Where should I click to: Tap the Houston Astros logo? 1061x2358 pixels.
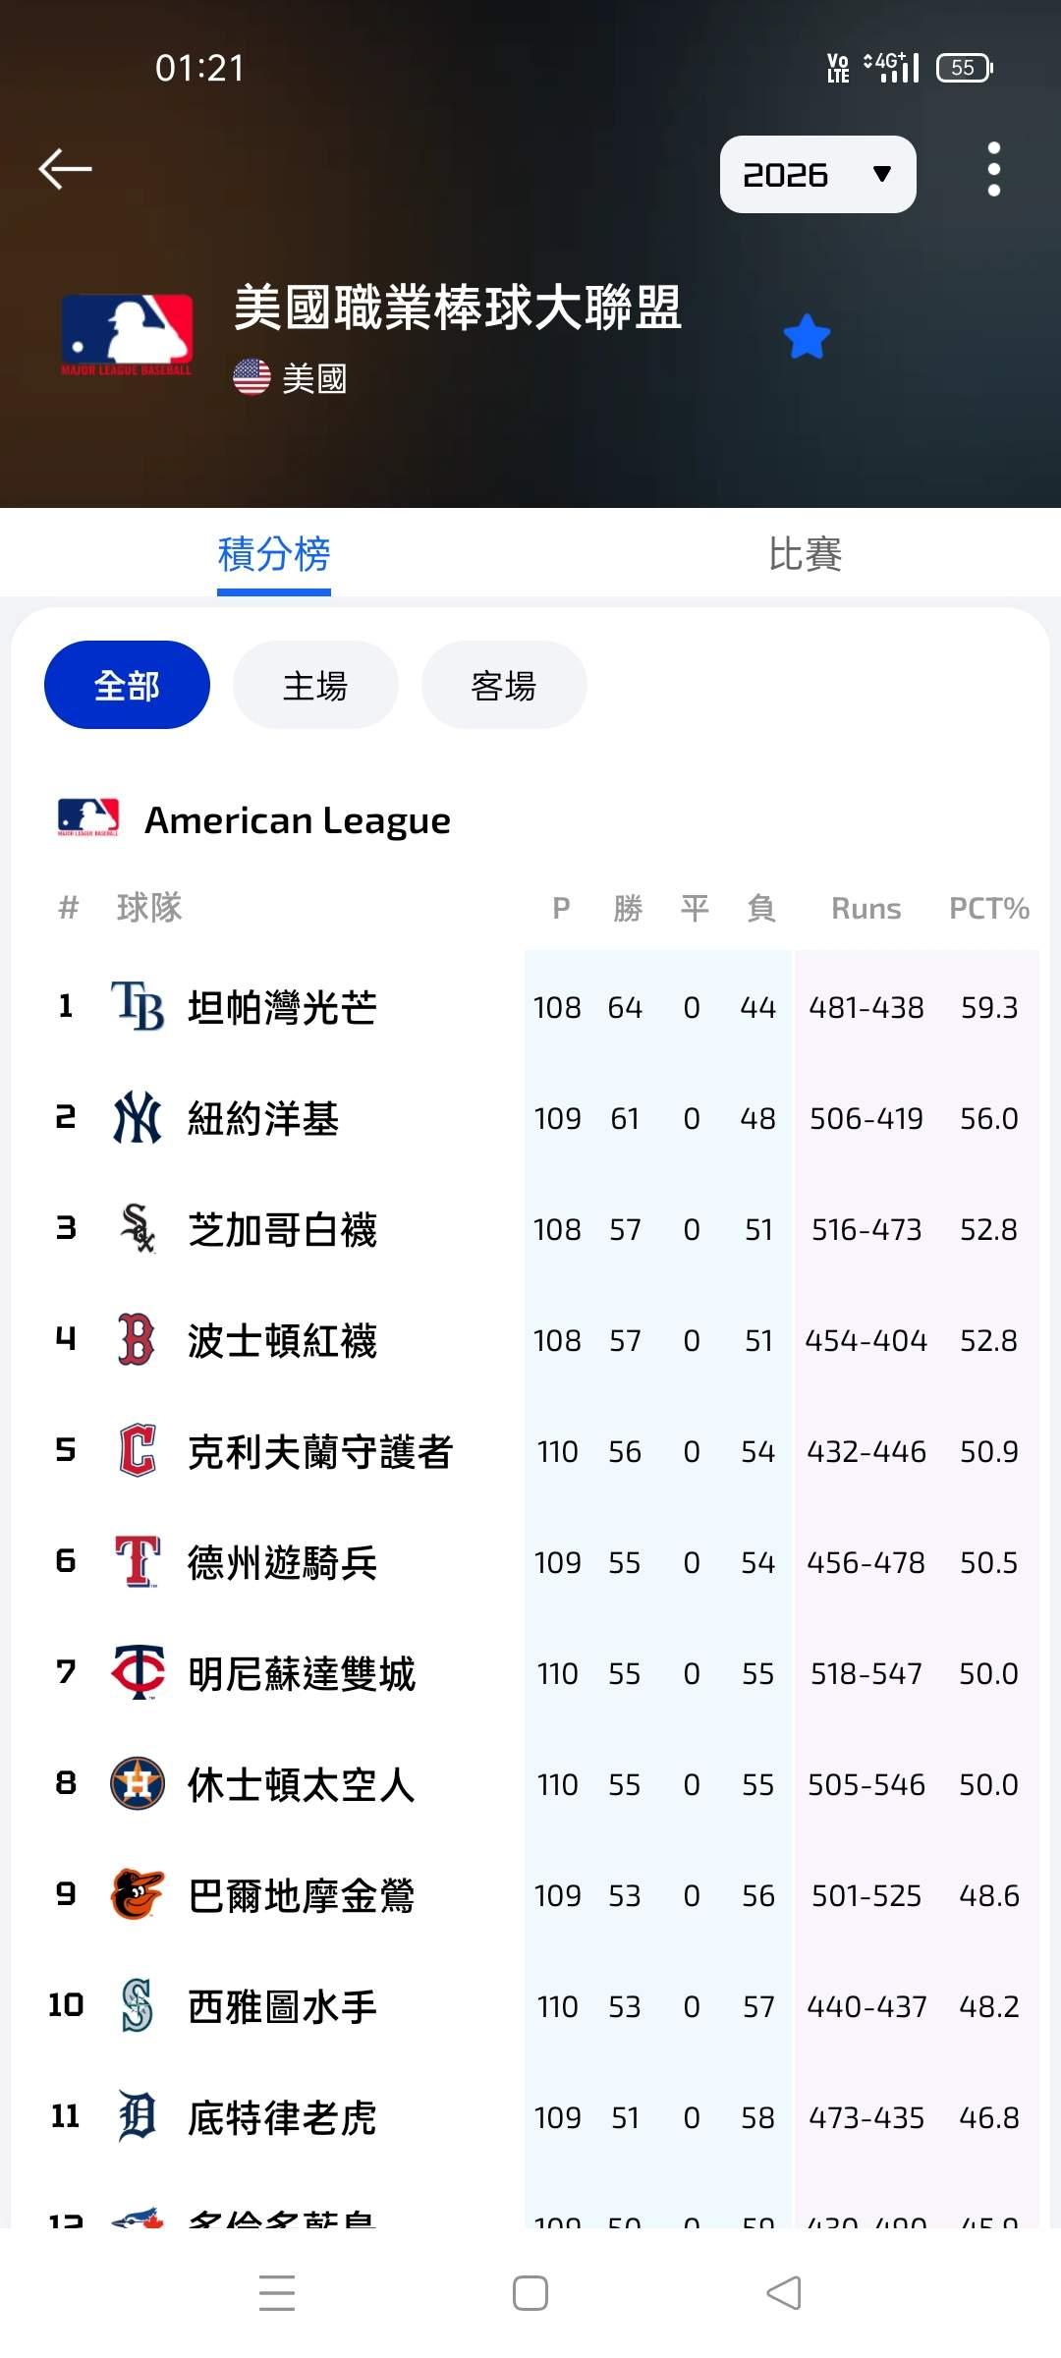pos(137,1784)
